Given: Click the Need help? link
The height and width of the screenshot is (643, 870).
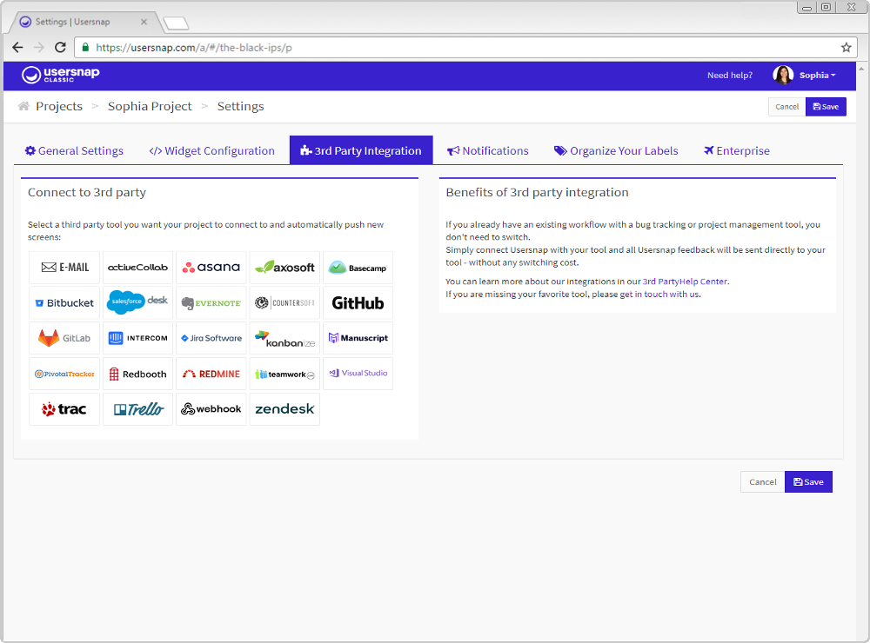Looking at the screenshot, I should coord(730,76).
